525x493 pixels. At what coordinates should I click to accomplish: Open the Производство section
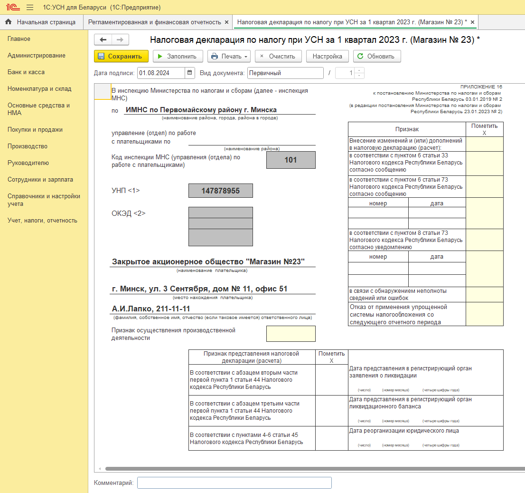tap(28, 146)
